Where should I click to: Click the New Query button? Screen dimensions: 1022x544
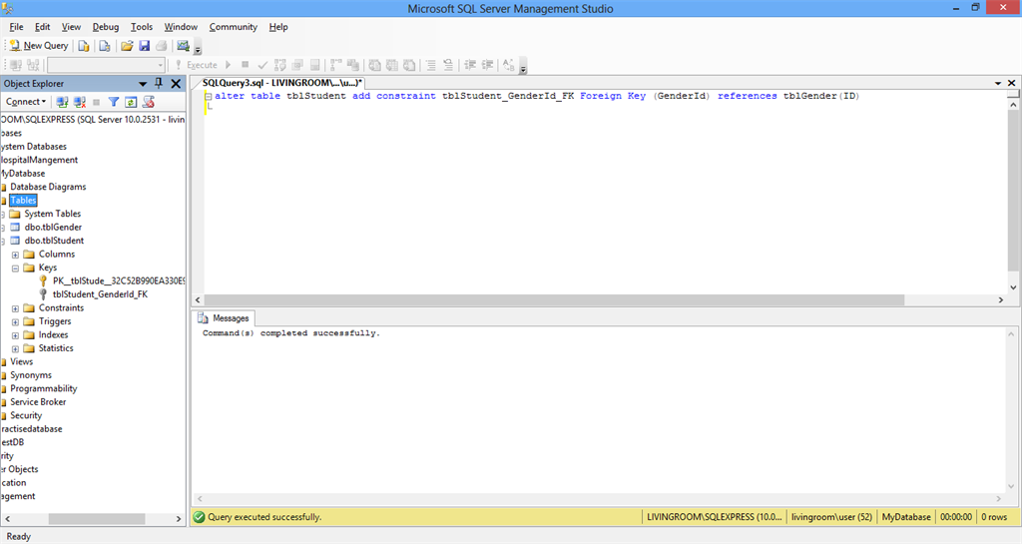click(39, 46)
